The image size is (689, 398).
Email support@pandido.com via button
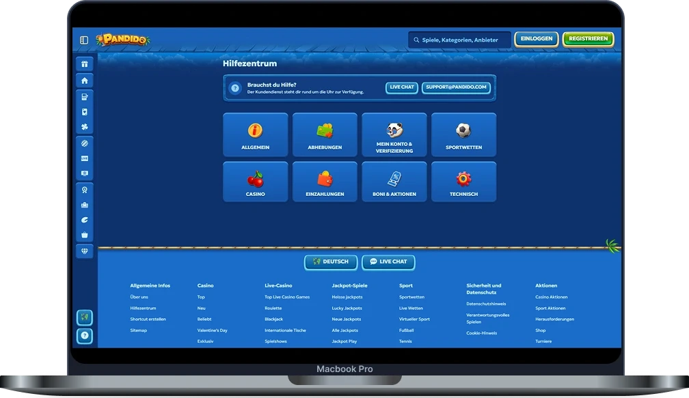[456, 87]
